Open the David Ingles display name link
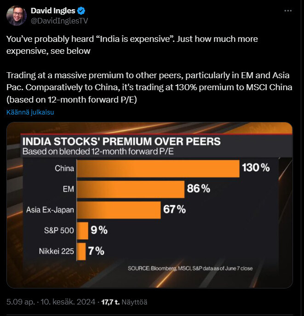This screenshot has width=304, height=316. coord(53,11)
